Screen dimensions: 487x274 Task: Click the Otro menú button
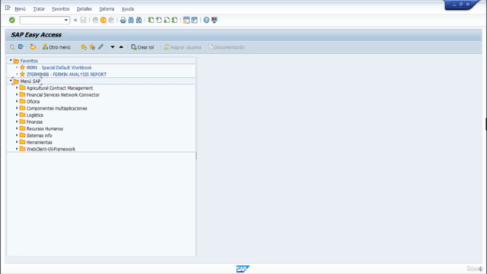56,47
